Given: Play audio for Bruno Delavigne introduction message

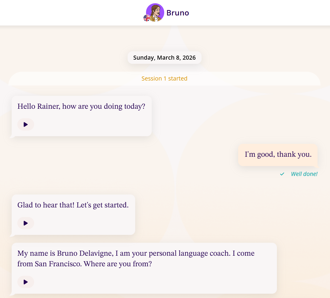Looking at the screenshot, I should (x=26, y=282).
